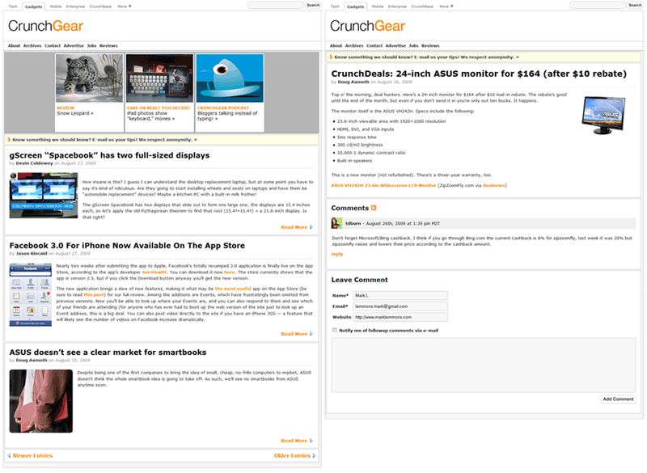Image resolution: width=647 pixels, height=473 pixels.
Task: Open 'ASUS doesn't see a clear market' title
Action: [108, 353]
